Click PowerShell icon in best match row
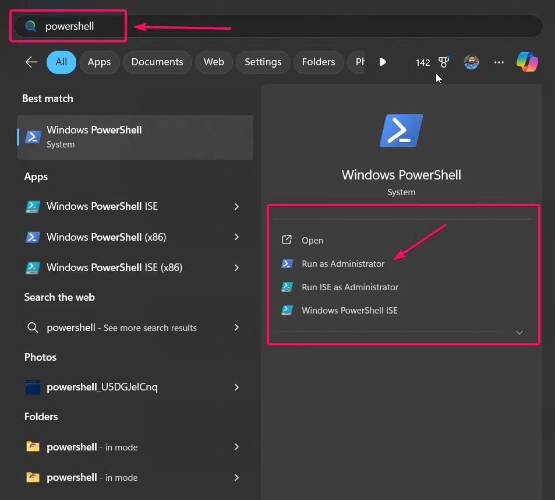 click(x=33, y=137)
